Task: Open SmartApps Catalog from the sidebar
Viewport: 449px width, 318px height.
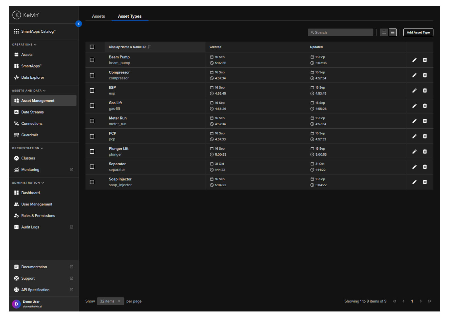Action: (38, 32)
